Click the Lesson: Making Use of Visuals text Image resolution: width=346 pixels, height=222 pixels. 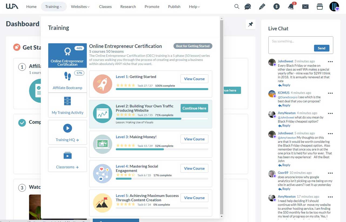pos(134,122)
